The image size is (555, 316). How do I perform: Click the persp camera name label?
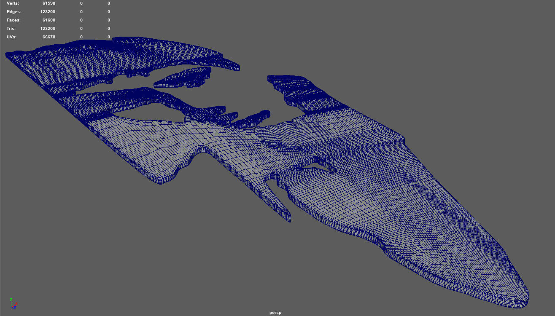pyautogui.click(x=275, y=313)
